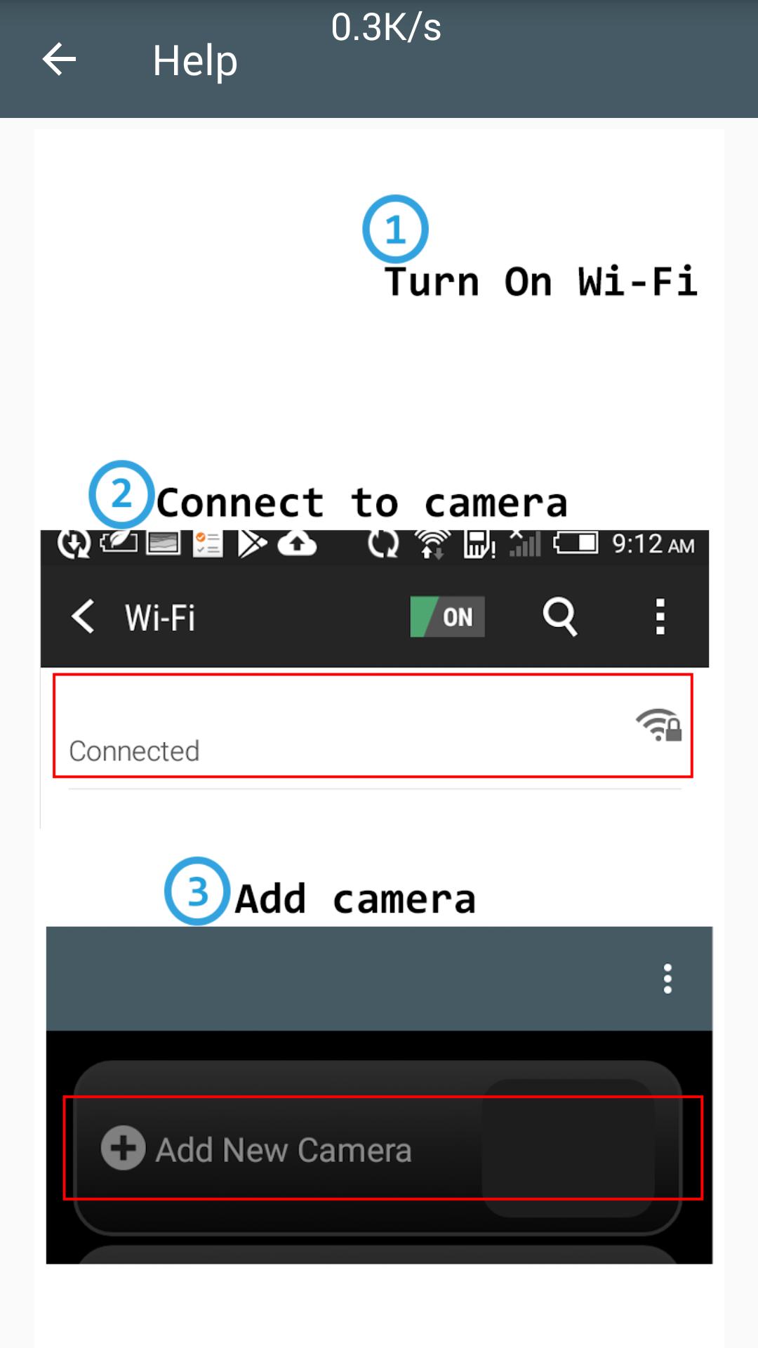Tap the step 3 circled number

pos(197,891)
